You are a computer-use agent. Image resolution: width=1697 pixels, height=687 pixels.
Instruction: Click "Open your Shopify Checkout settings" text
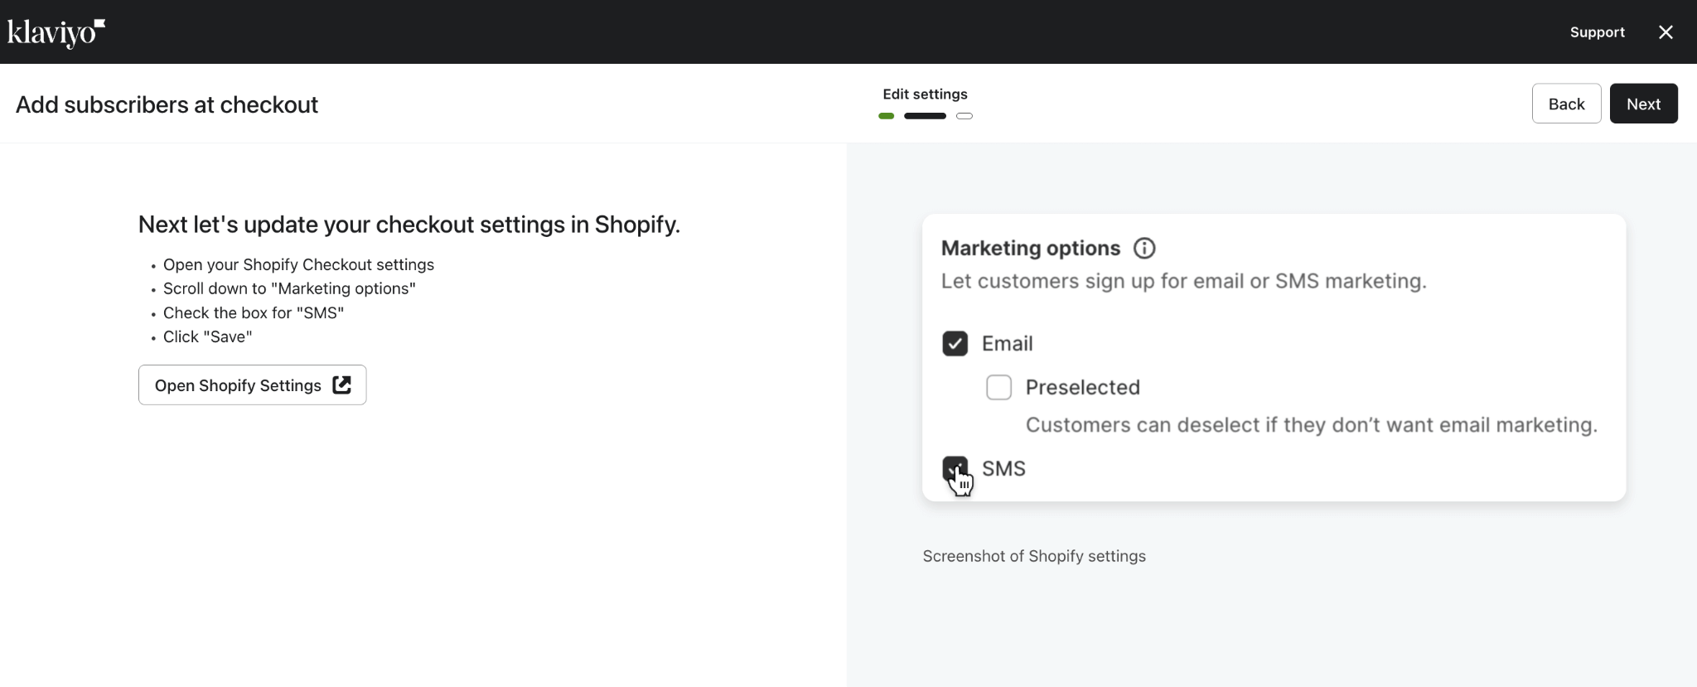coord(298,265)
